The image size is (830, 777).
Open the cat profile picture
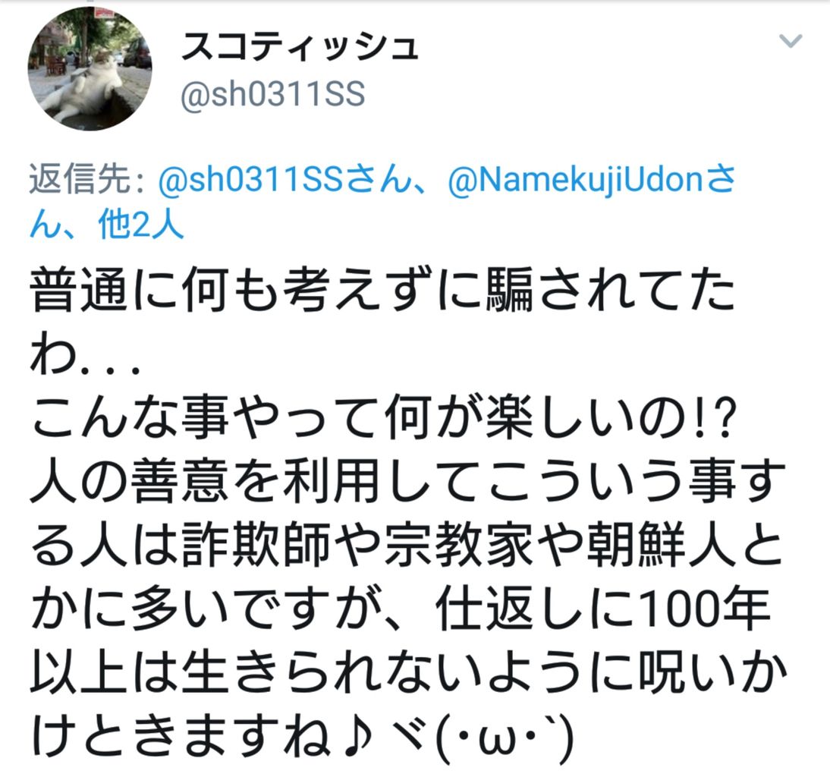click(x=90, y=69)
